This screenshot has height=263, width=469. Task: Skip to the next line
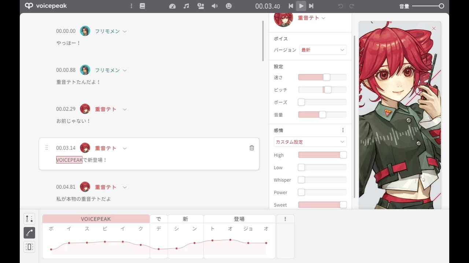click(x=311, y=6)
